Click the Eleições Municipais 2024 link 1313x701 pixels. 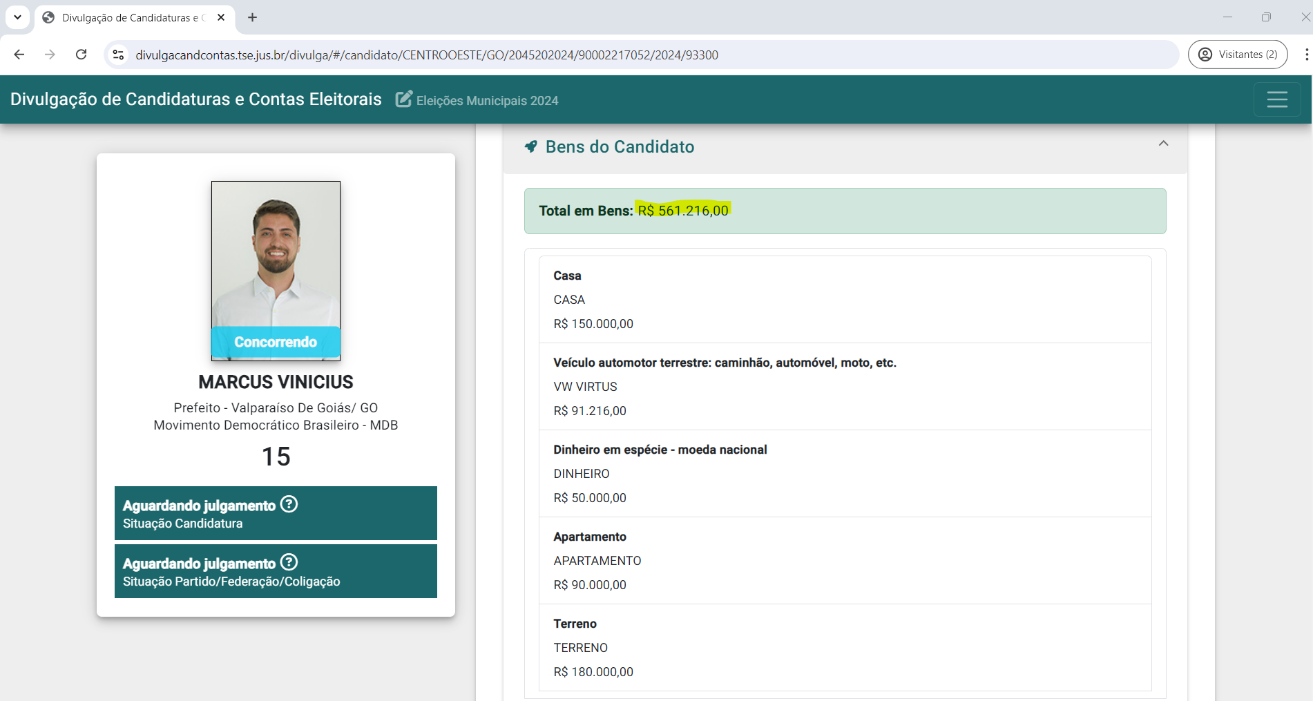click(487, 101)
